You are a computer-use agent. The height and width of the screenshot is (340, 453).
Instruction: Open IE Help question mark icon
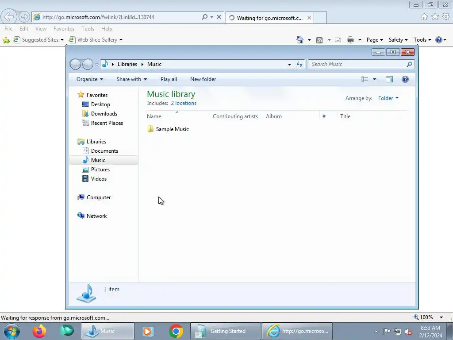click(x=438, y=40)
